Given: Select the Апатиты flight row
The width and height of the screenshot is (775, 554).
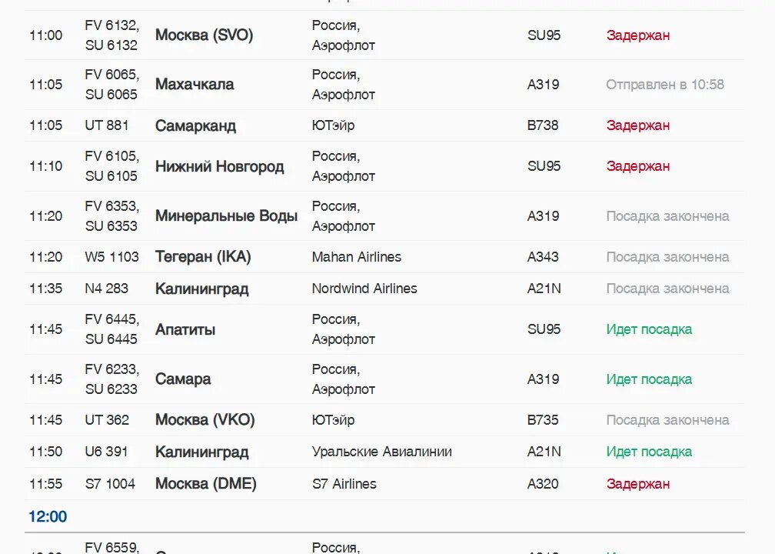Looking at the screenshot, I should [x=384, y=329].
